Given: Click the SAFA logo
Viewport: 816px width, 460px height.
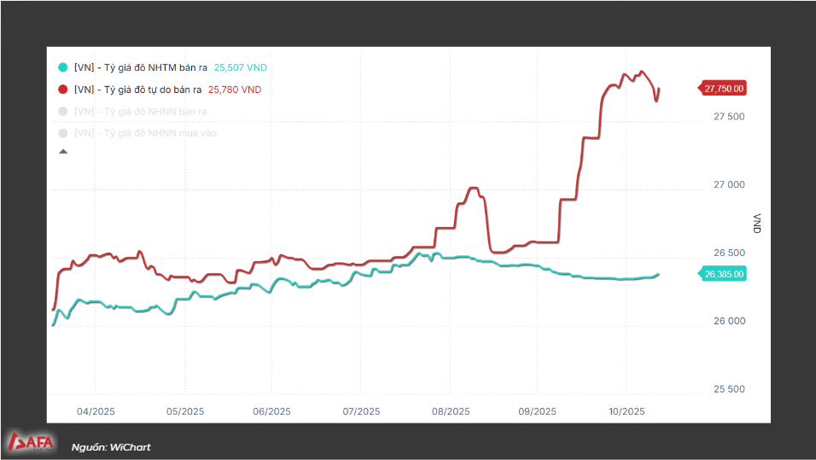Looking at the screenshot, I should point(32,442).
